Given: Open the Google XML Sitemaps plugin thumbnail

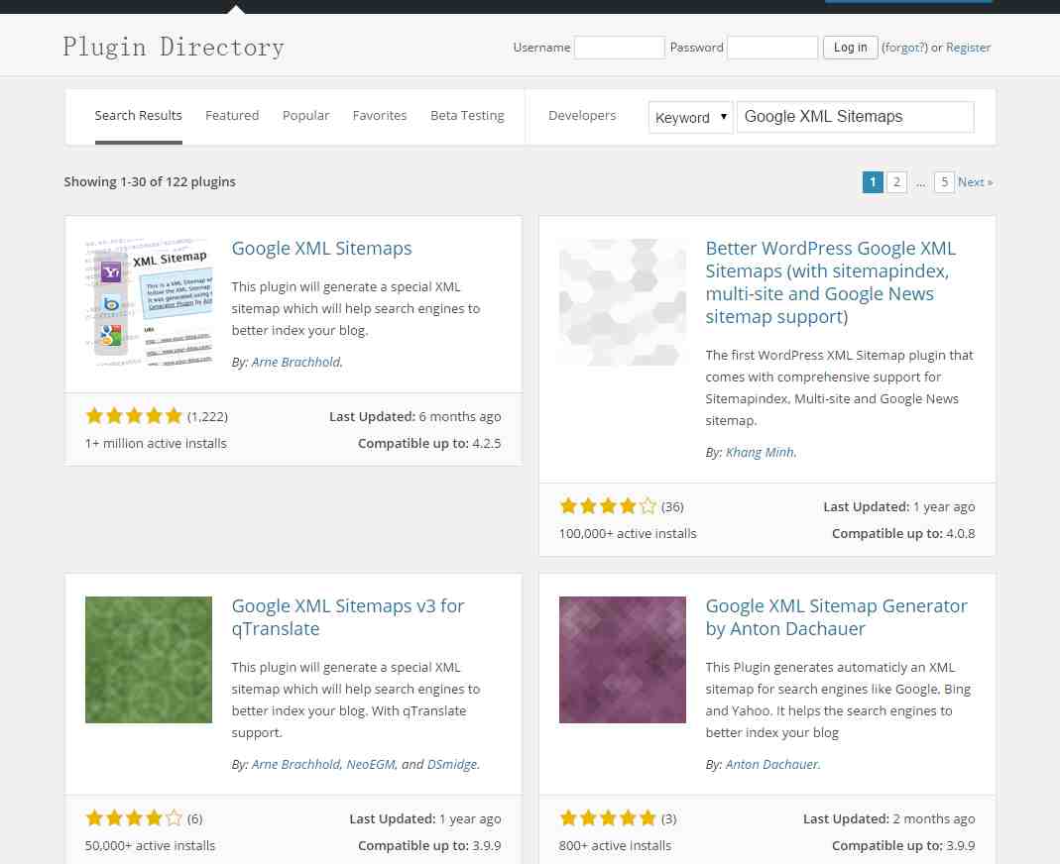Looking at the screenshot, I should [149, 302].
